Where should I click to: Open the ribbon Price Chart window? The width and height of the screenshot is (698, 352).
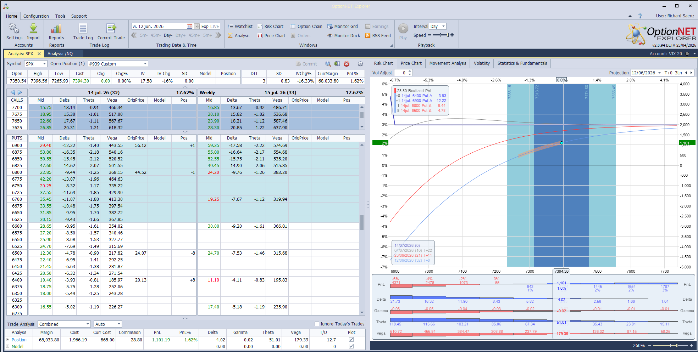coord(271,35)
